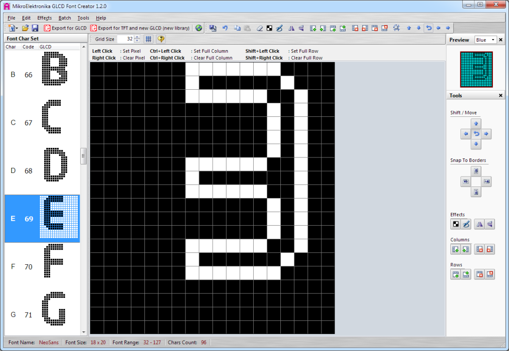Viewport: 509px width, 351px height.
Task: Open the Batch menu
Action: [65, 18]
